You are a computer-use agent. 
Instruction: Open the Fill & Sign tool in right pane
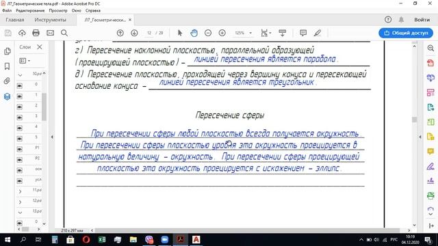coord(430,167)
